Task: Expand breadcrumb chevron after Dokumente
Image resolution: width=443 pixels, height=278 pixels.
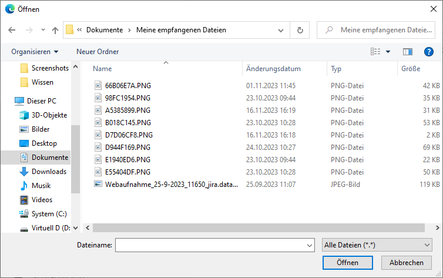Action: coord(129,30)
